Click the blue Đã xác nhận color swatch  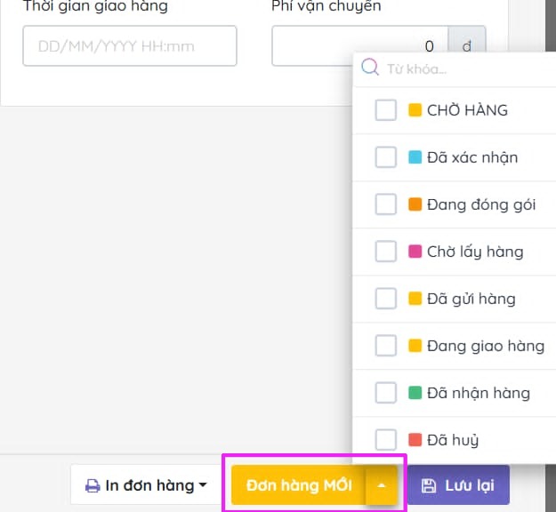click(415, 157)
